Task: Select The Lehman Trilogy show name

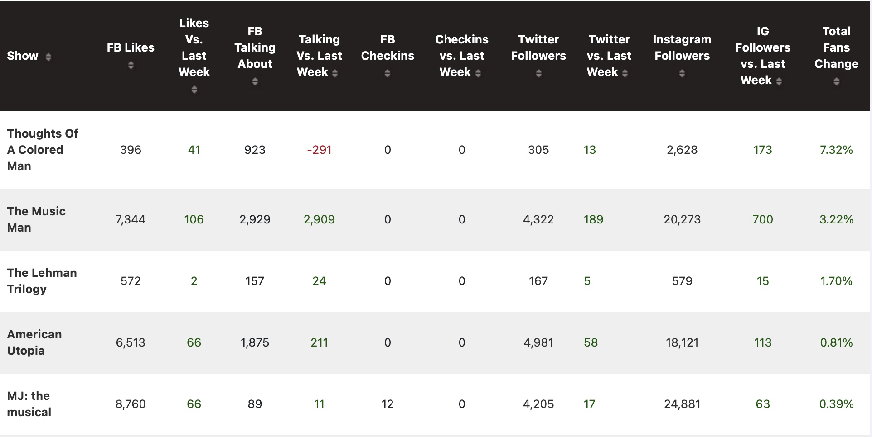Action: (42, 281)
